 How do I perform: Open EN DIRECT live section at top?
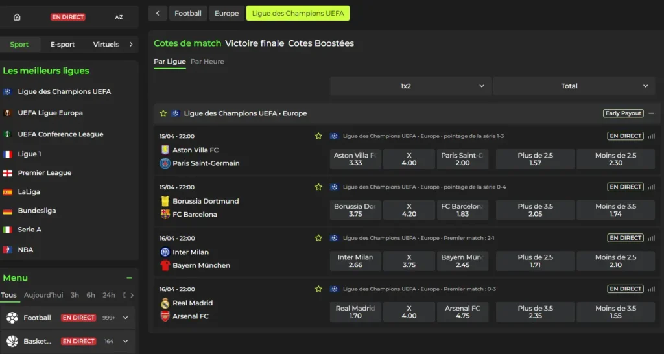67,17
